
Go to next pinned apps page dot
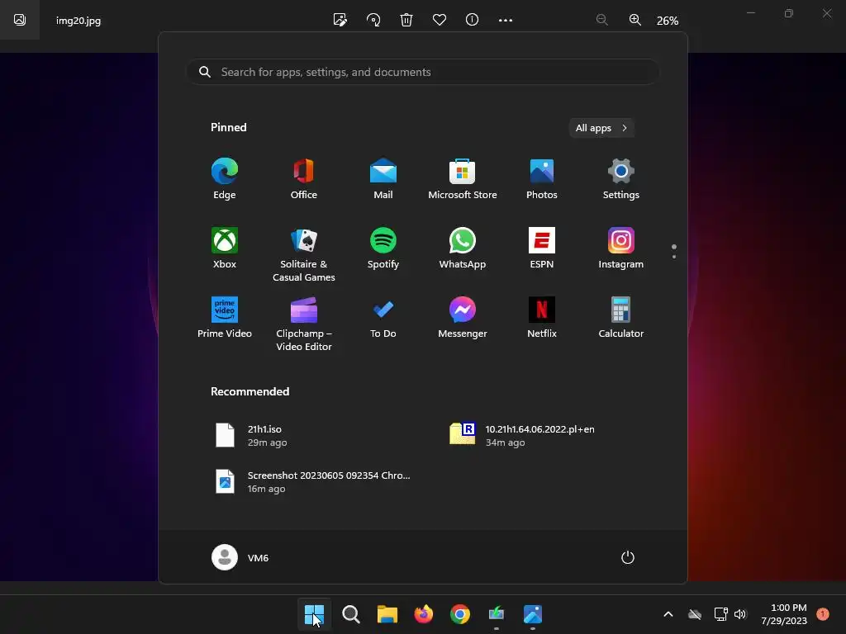pos(674,257)
